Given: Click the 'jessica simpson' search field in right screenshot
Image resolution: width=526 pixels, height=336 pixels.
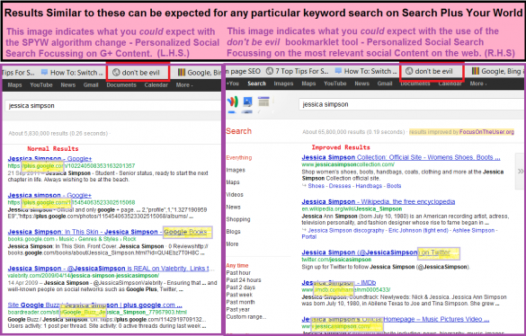Looking at the screenshot, I should [x=411, y=104].
